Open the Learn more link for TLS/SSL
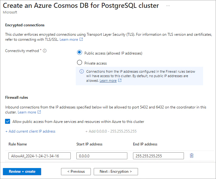This screenshot has height=179, width=216. click(69, 39)
